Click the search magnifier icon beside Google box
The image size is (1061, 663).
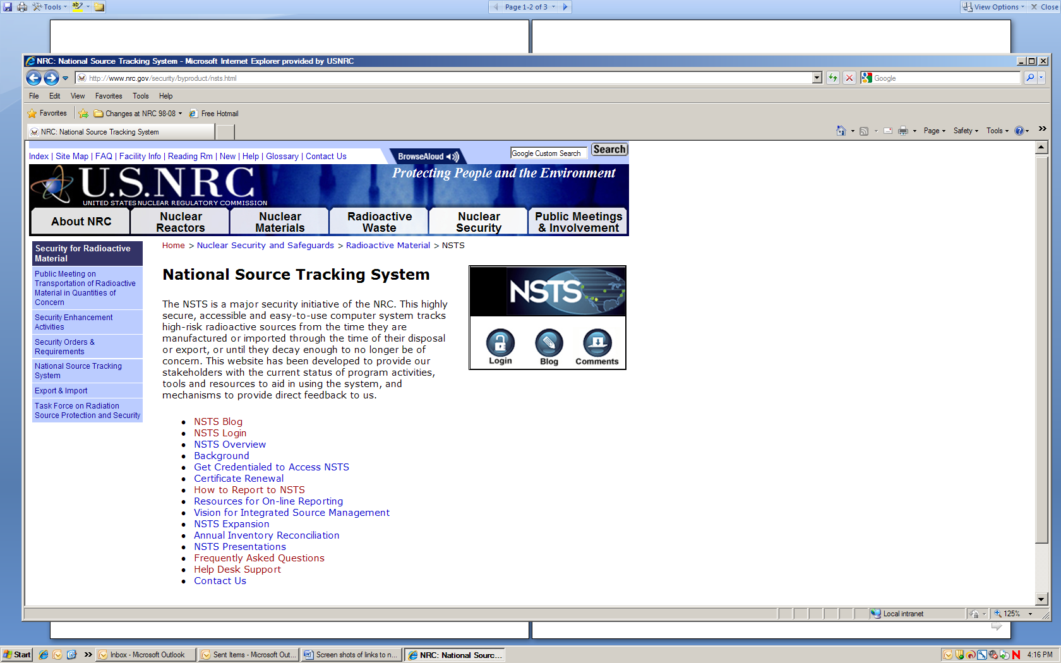click(x=1030, y=78)
